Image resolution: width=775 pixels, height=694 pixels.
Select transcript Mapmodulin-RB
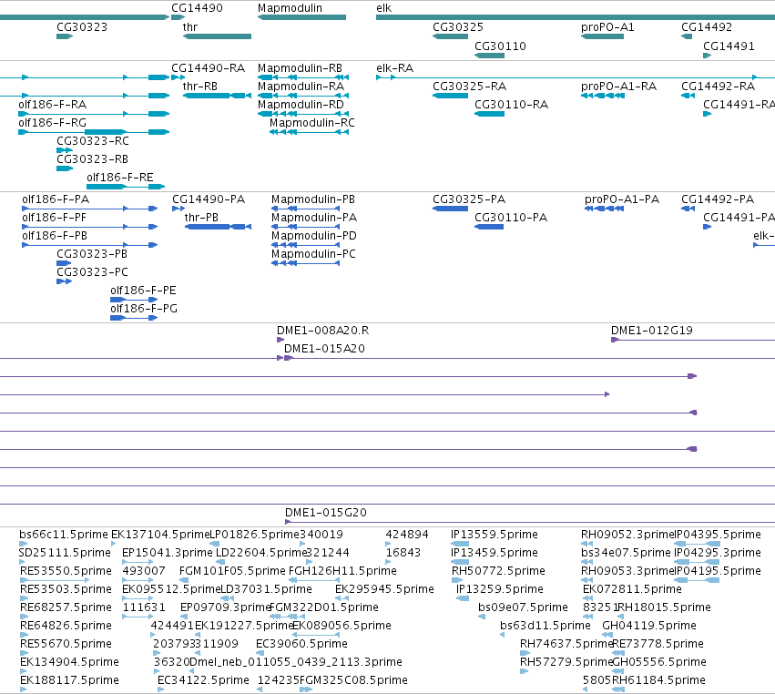(x=303, y=77)
